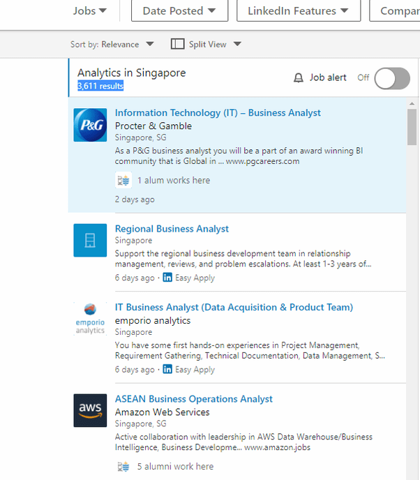Open the LinkedIn Features dropdown
420x480 pixels.
(298, 10)
